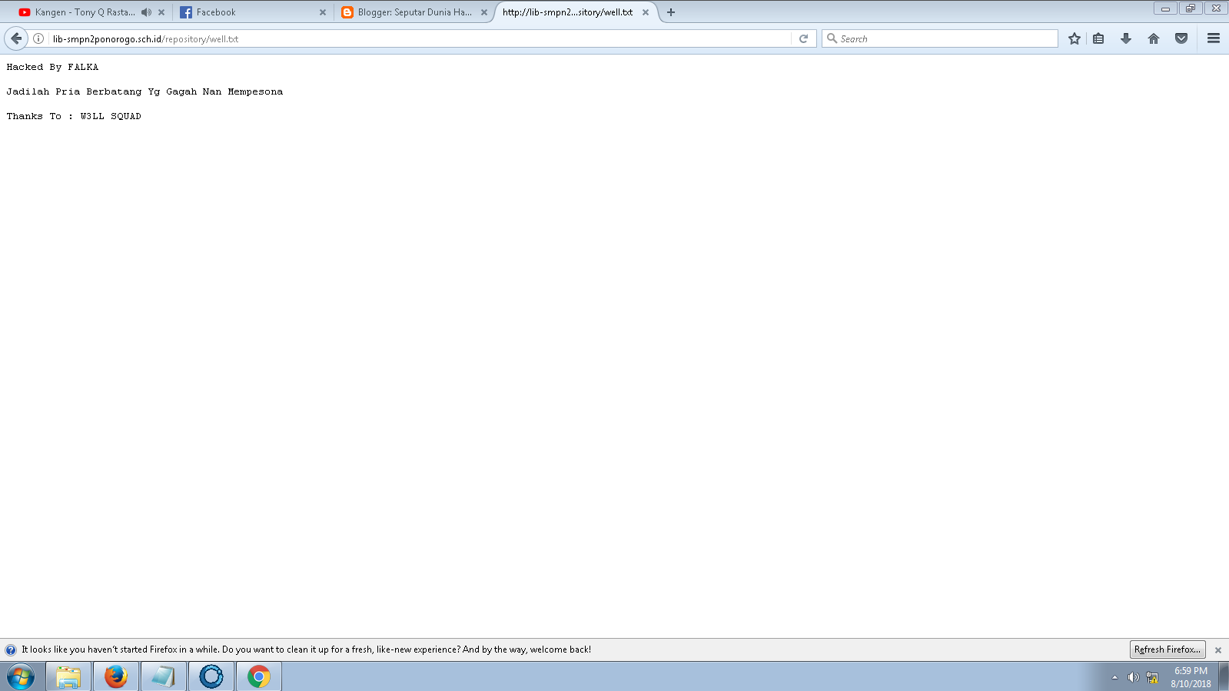Screen dimensions: 1229x691
Task: Bookmark this page with the star icon
Action: (x=1075, y=38)
